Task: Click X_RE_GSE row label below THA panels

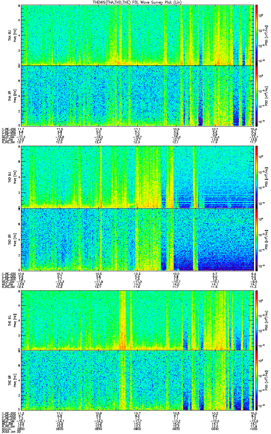Action: click(x=8, y=129)
